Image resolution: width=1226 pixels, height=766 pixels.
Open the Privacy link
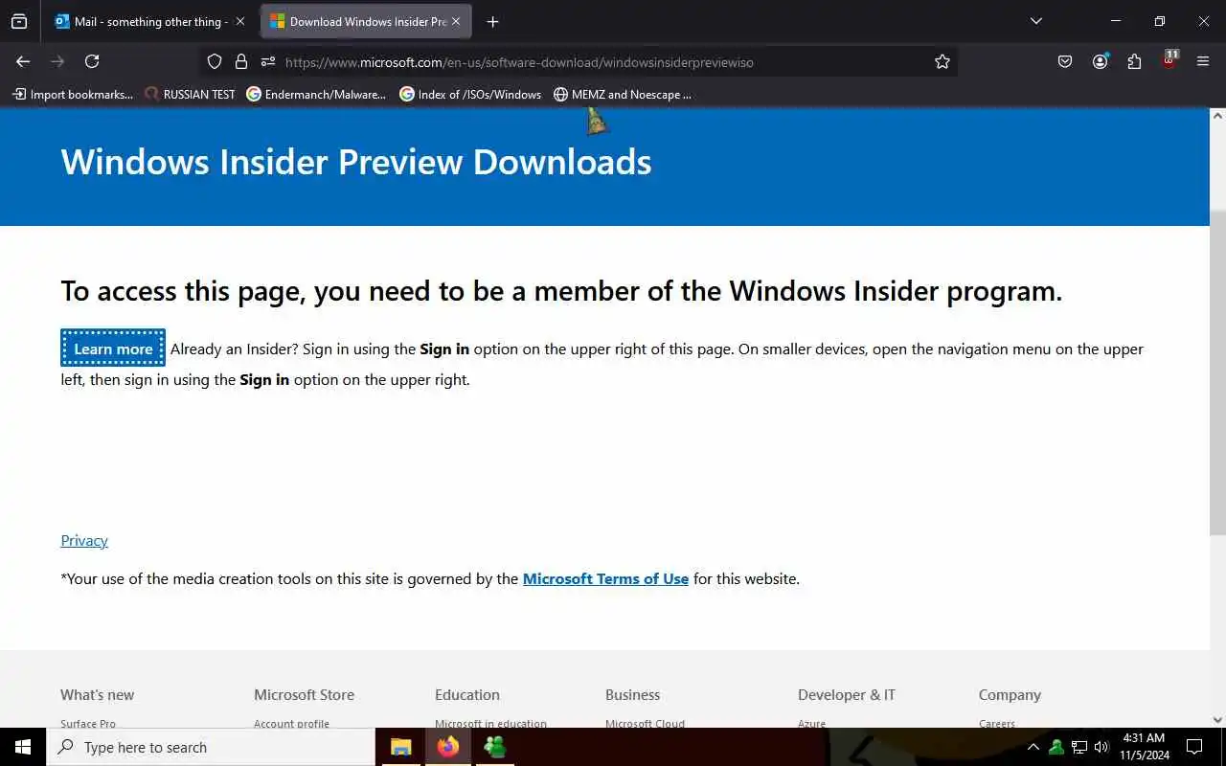84,540
